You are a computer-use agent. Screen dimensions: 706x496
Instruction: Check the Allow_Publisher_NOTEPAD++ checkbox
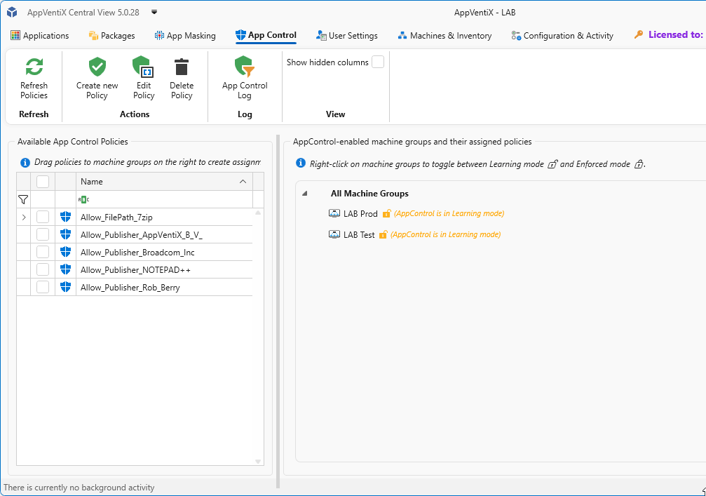tap(43, 270)
